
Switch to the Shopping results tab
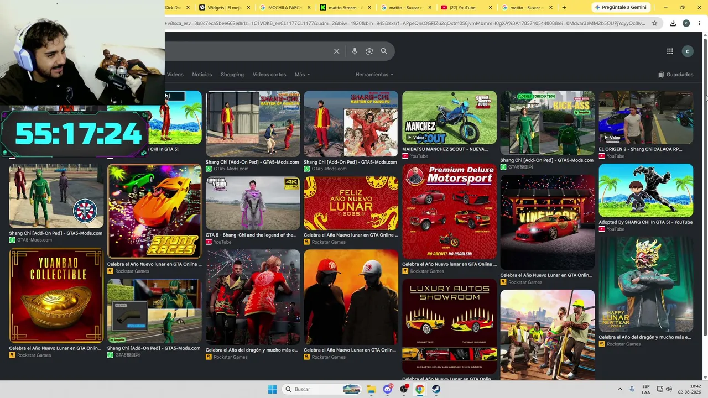(x=232, y=75)
